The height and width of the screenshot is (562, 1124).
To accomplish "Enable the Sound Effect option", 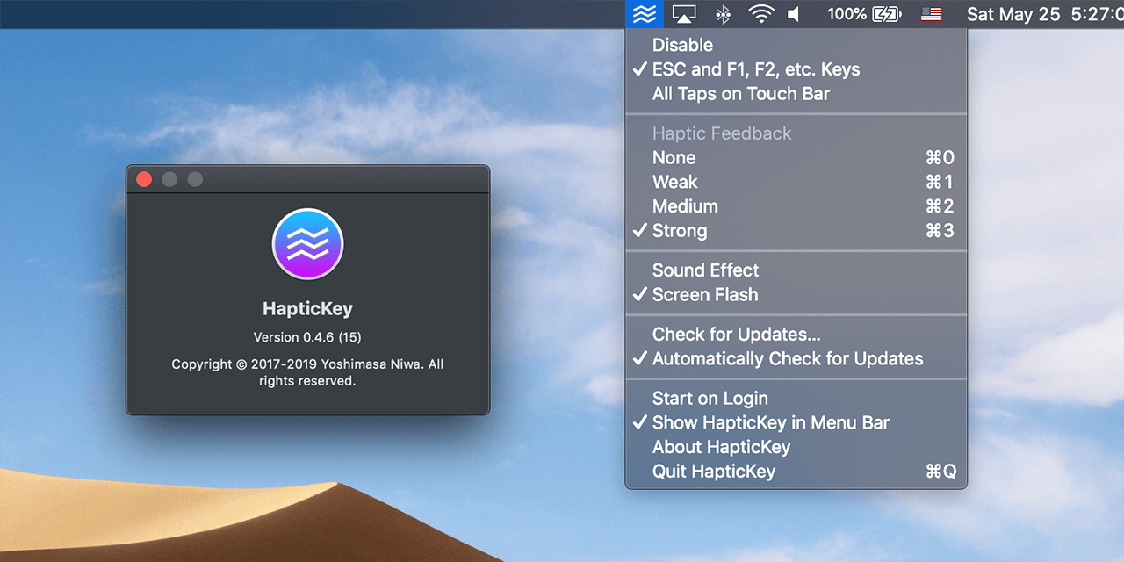I will 705,270.
